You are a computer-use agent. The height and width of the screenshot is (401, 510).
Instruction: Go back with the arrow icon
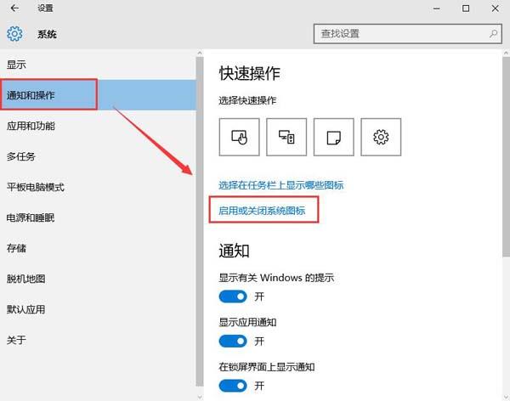14,8
